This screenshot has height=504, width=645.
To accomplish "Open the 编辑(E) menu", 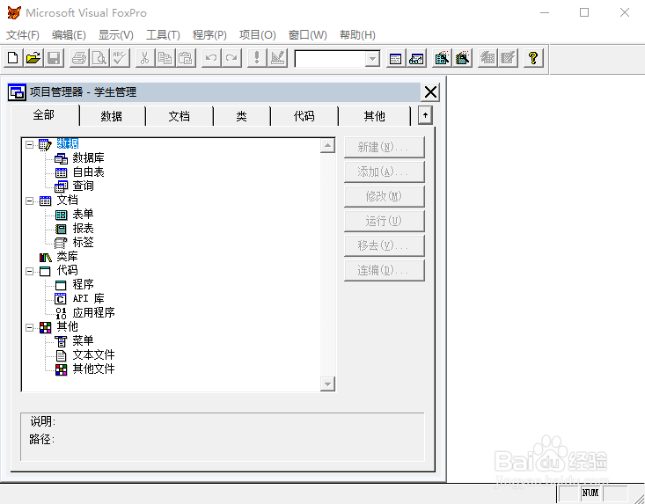I will (69, 35).
